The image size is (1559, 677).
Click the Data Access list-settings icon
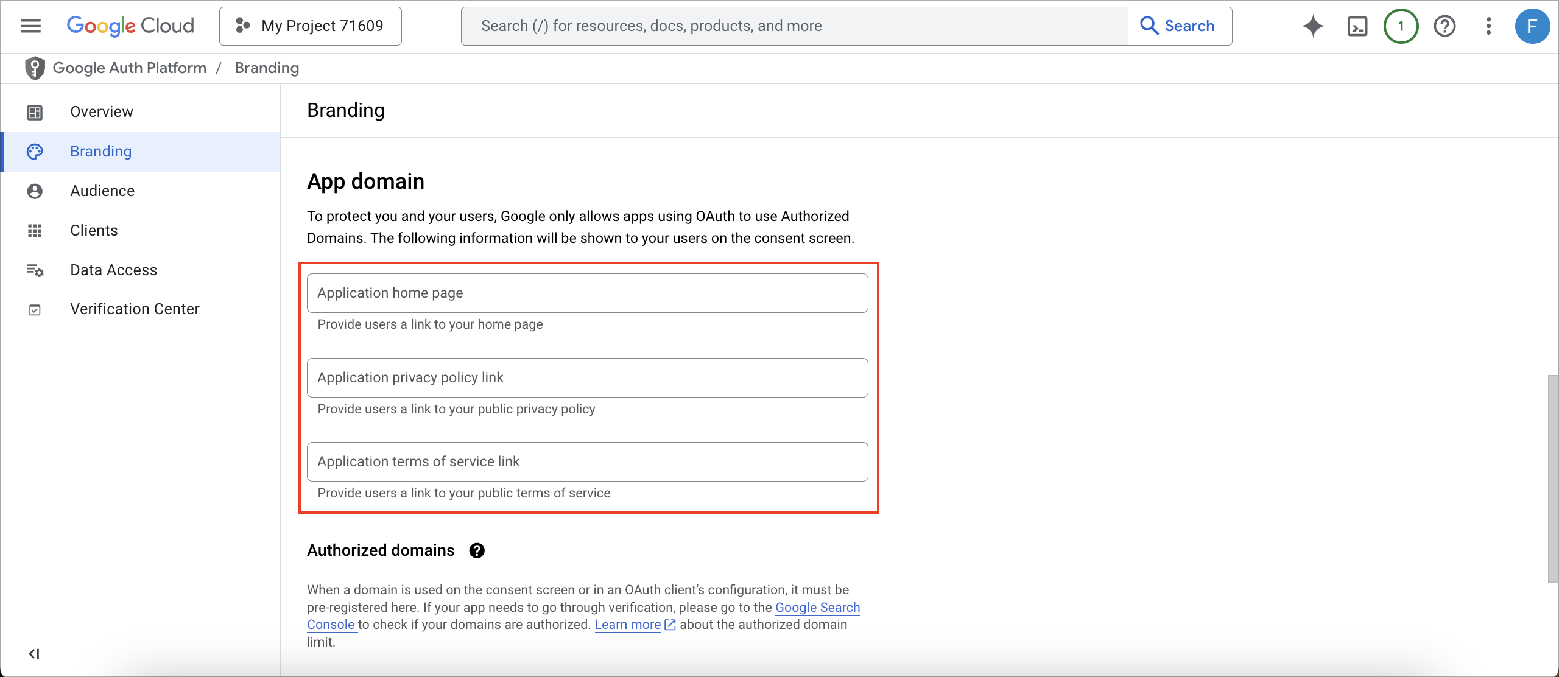click(35, 270)
